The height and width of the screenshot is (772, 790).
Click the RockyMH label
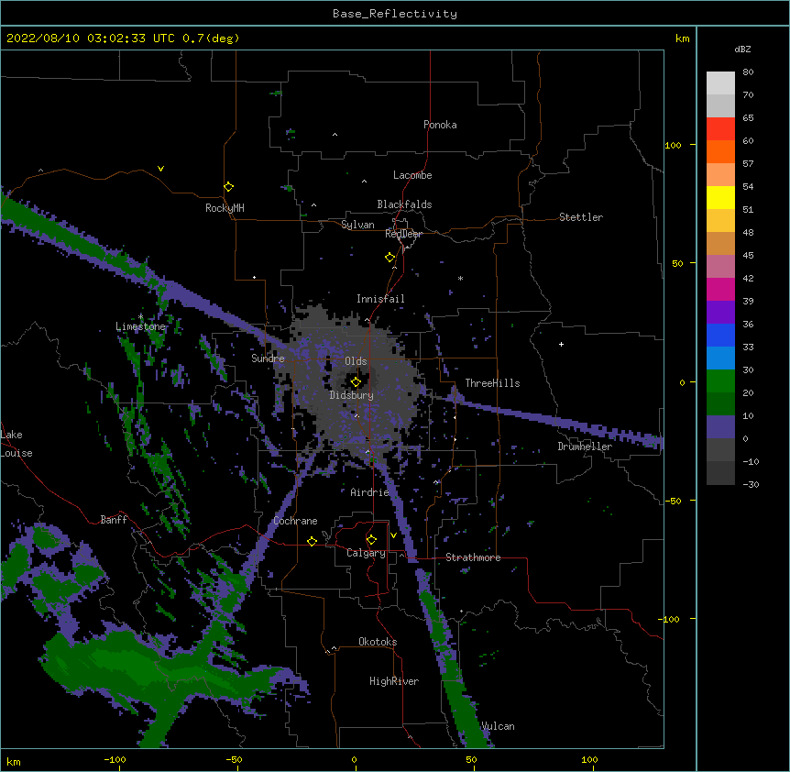(x=225, y=208)
